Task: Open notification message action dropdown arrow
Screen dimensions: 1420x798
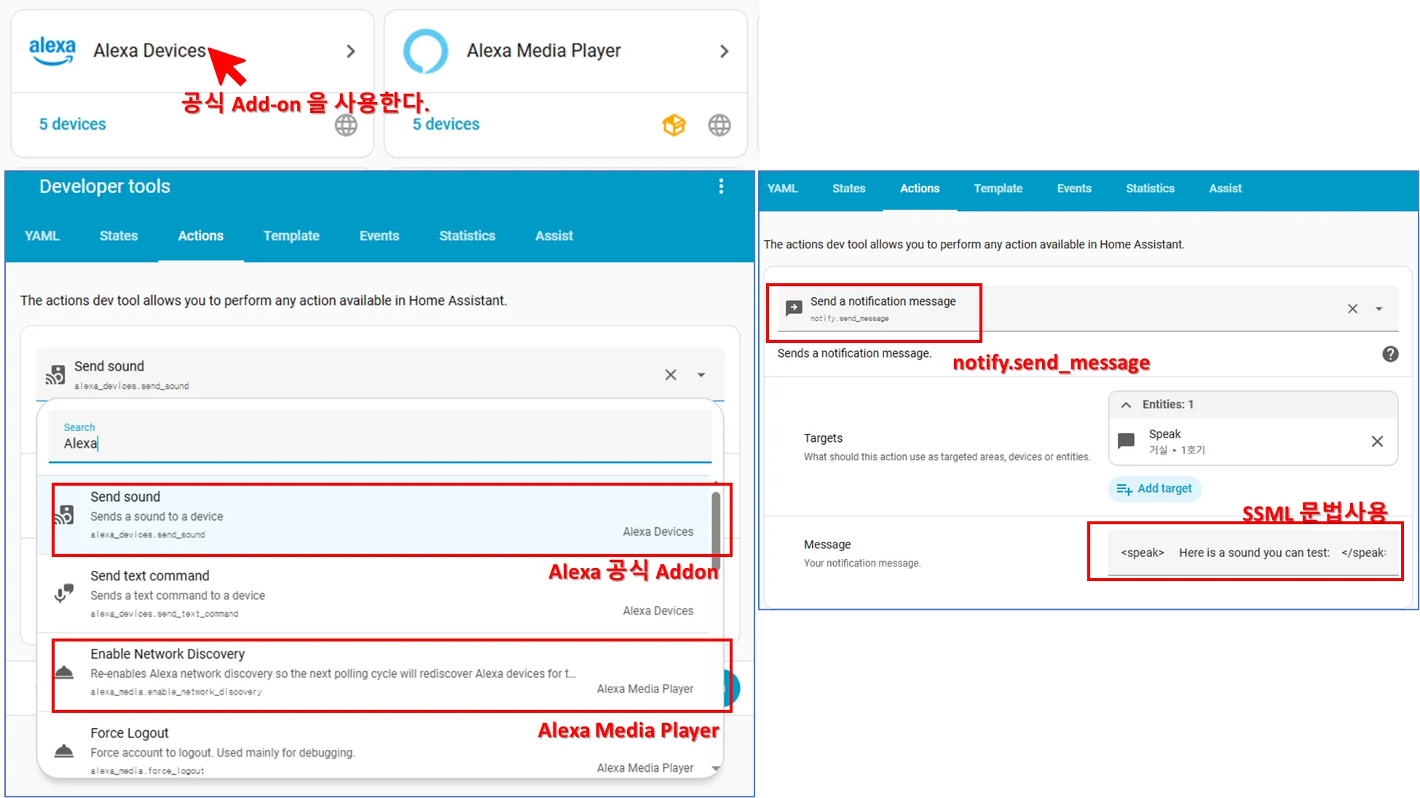Action: coord(1378,309)
